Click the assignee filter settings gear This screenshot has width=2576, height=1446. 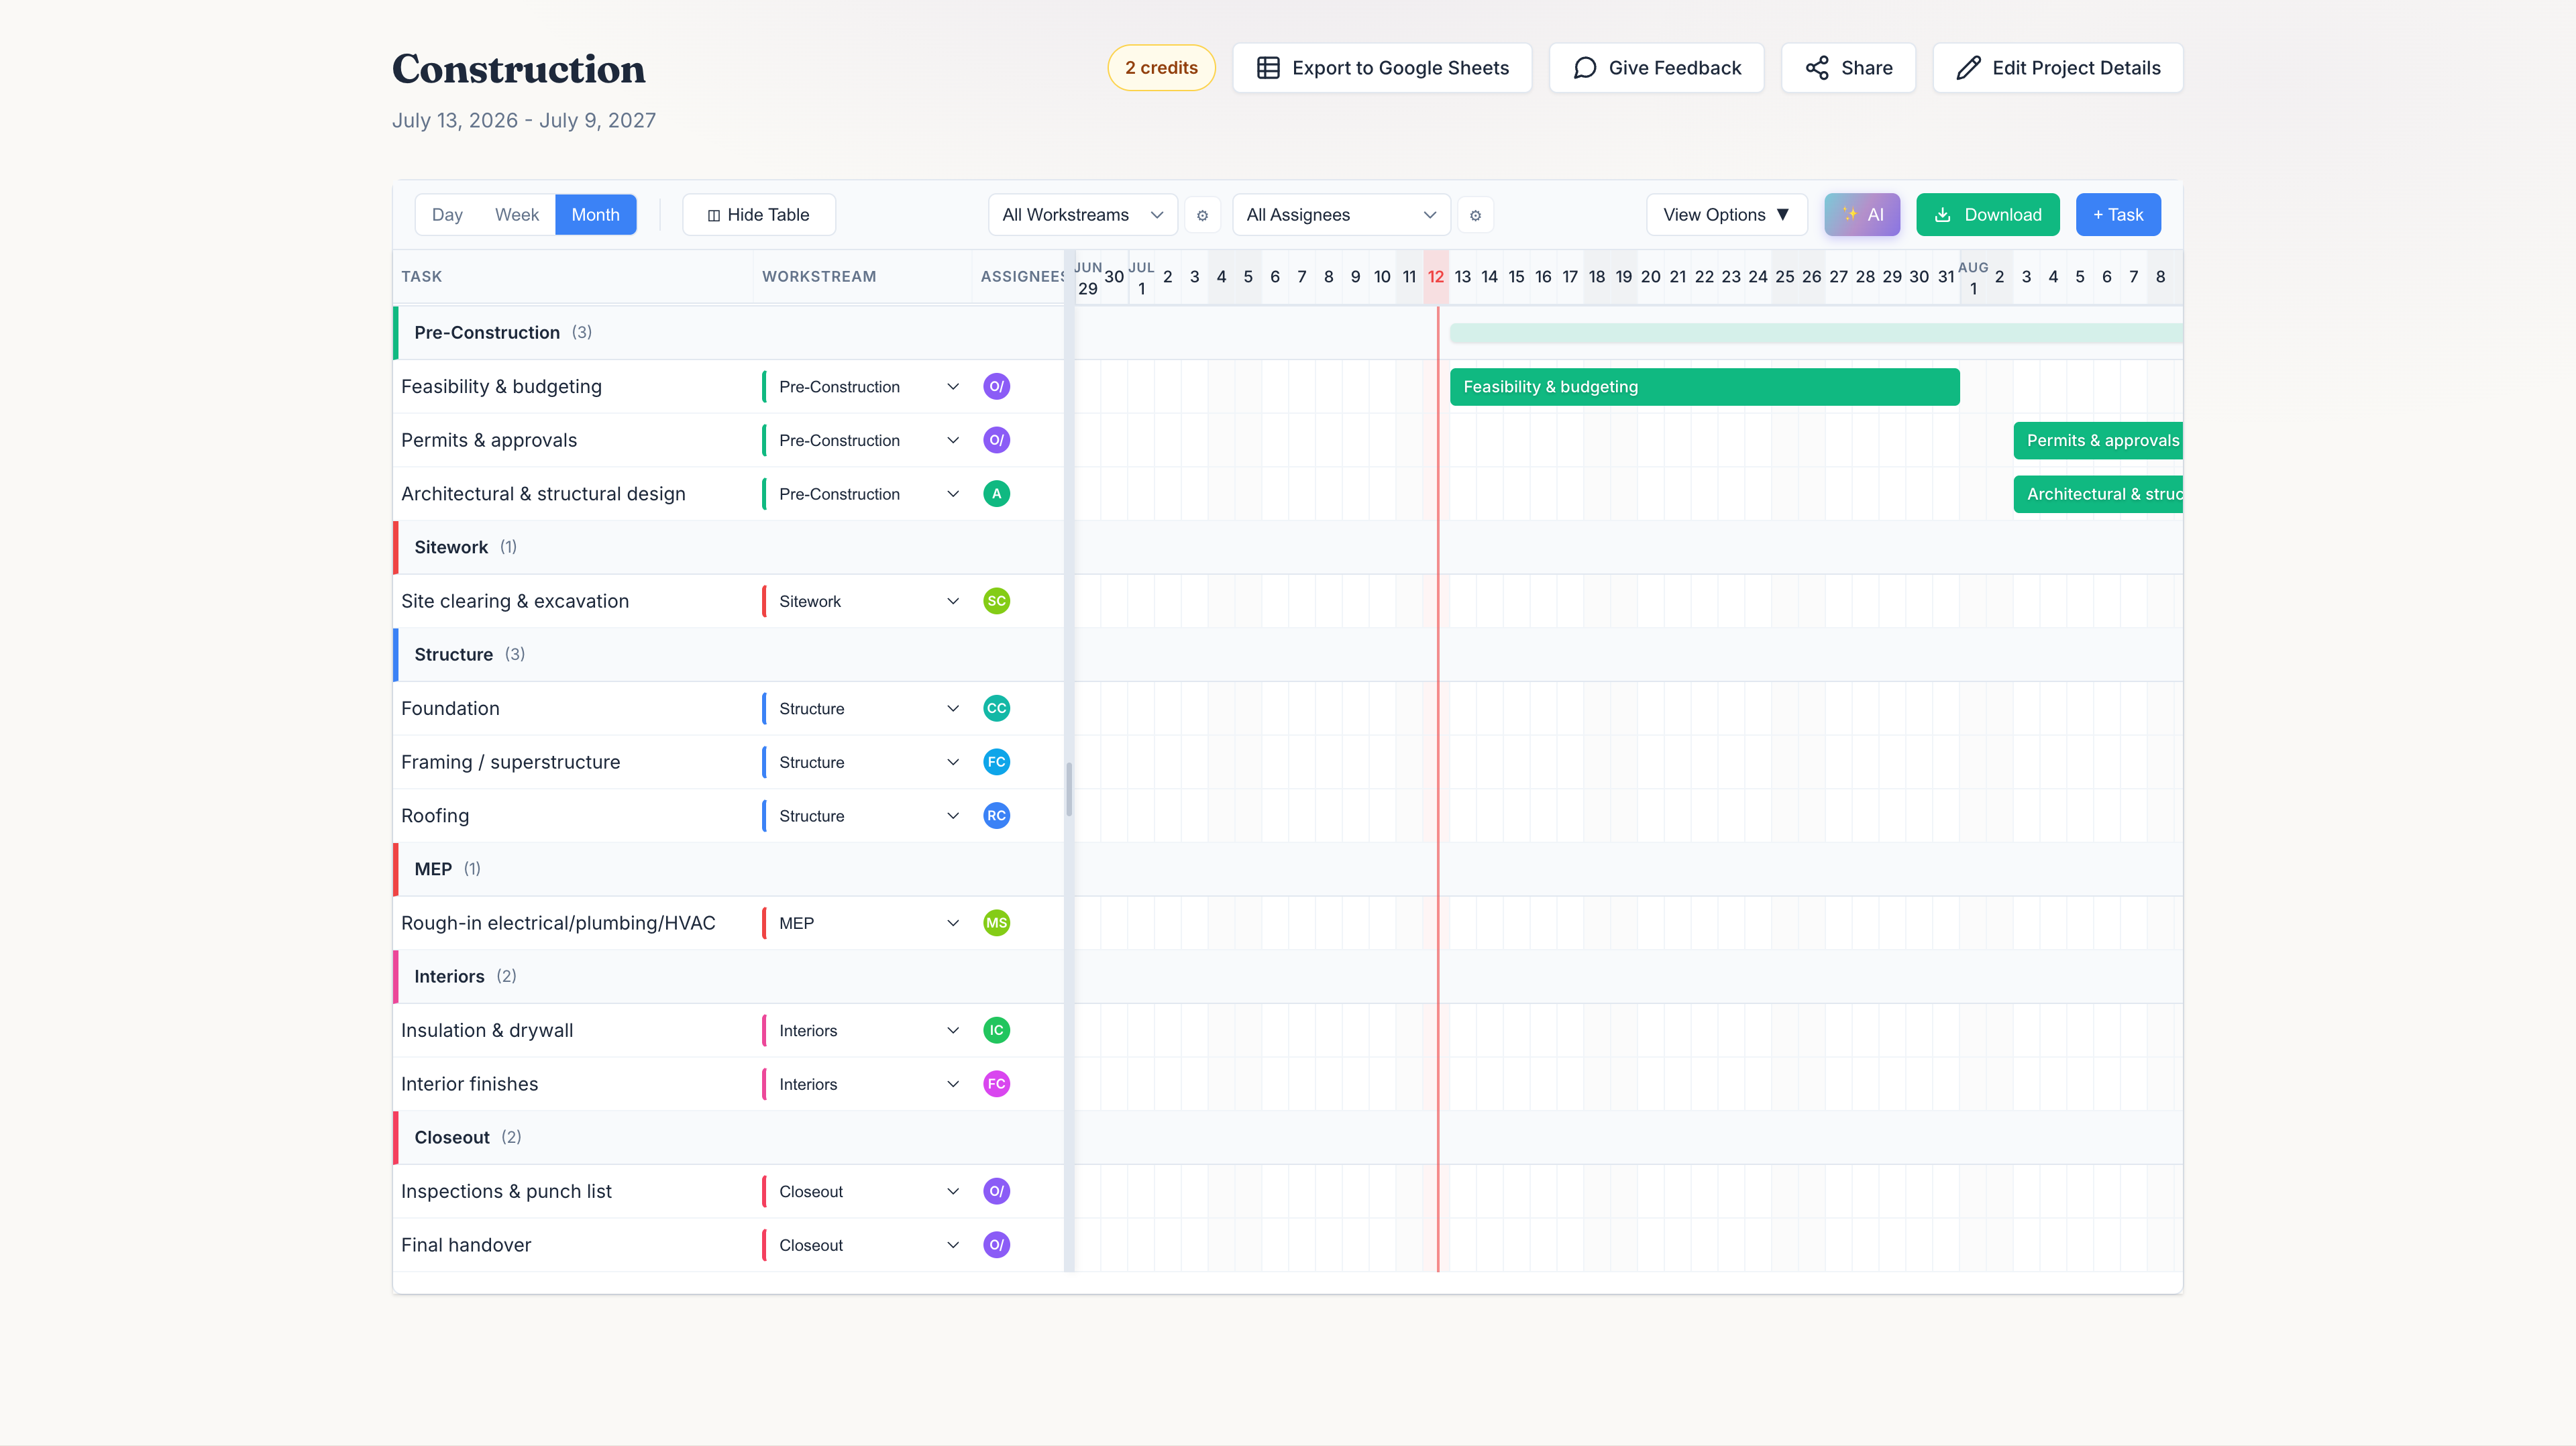pyautogui.click(x=1475, y=215)
